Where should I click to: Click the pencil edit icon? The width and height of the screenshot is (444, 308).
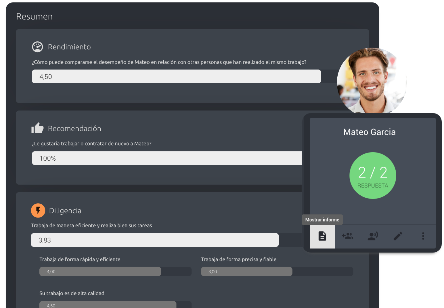398,236
